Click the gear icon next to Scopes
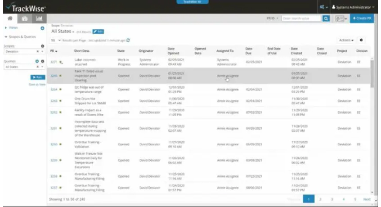 point(43,46)
